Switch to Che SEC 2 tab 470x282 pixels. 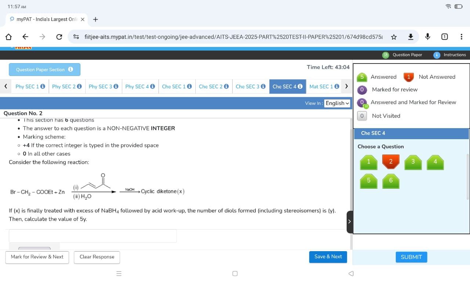tap(214, 86)
